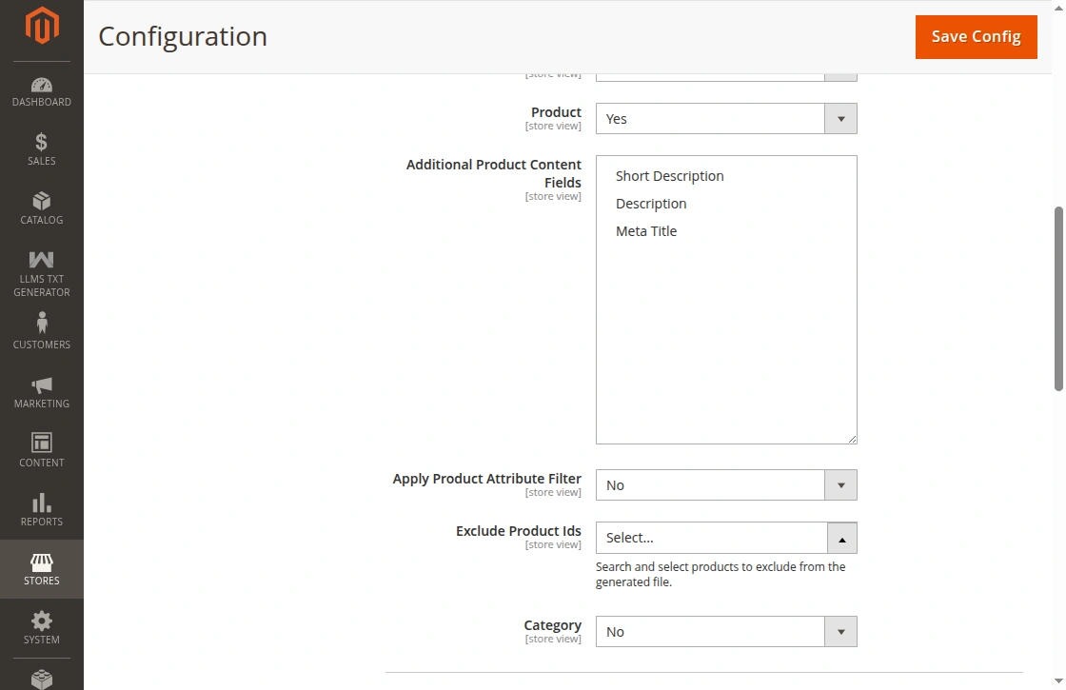Click the Apply Product Attribute Filter label

pos(486,479)
